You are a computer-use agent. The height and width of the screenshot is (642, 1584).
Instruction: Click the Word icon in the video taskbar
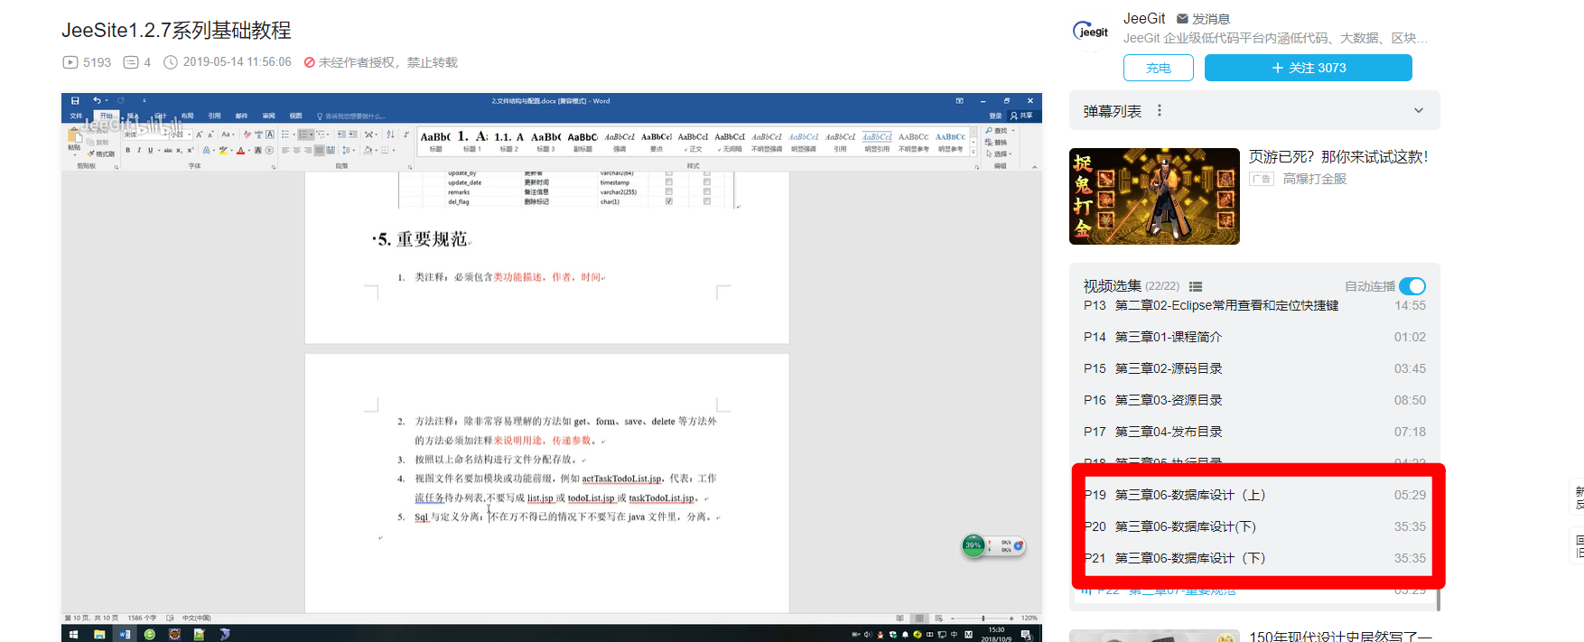(x=125, y=635)
